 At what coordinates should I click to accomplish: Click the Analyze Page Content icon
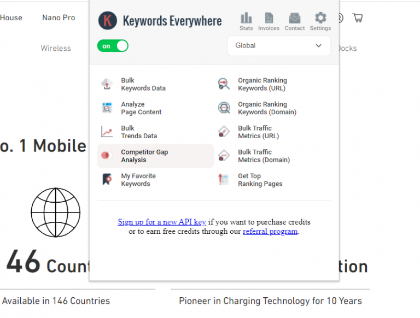coord(107,108)
